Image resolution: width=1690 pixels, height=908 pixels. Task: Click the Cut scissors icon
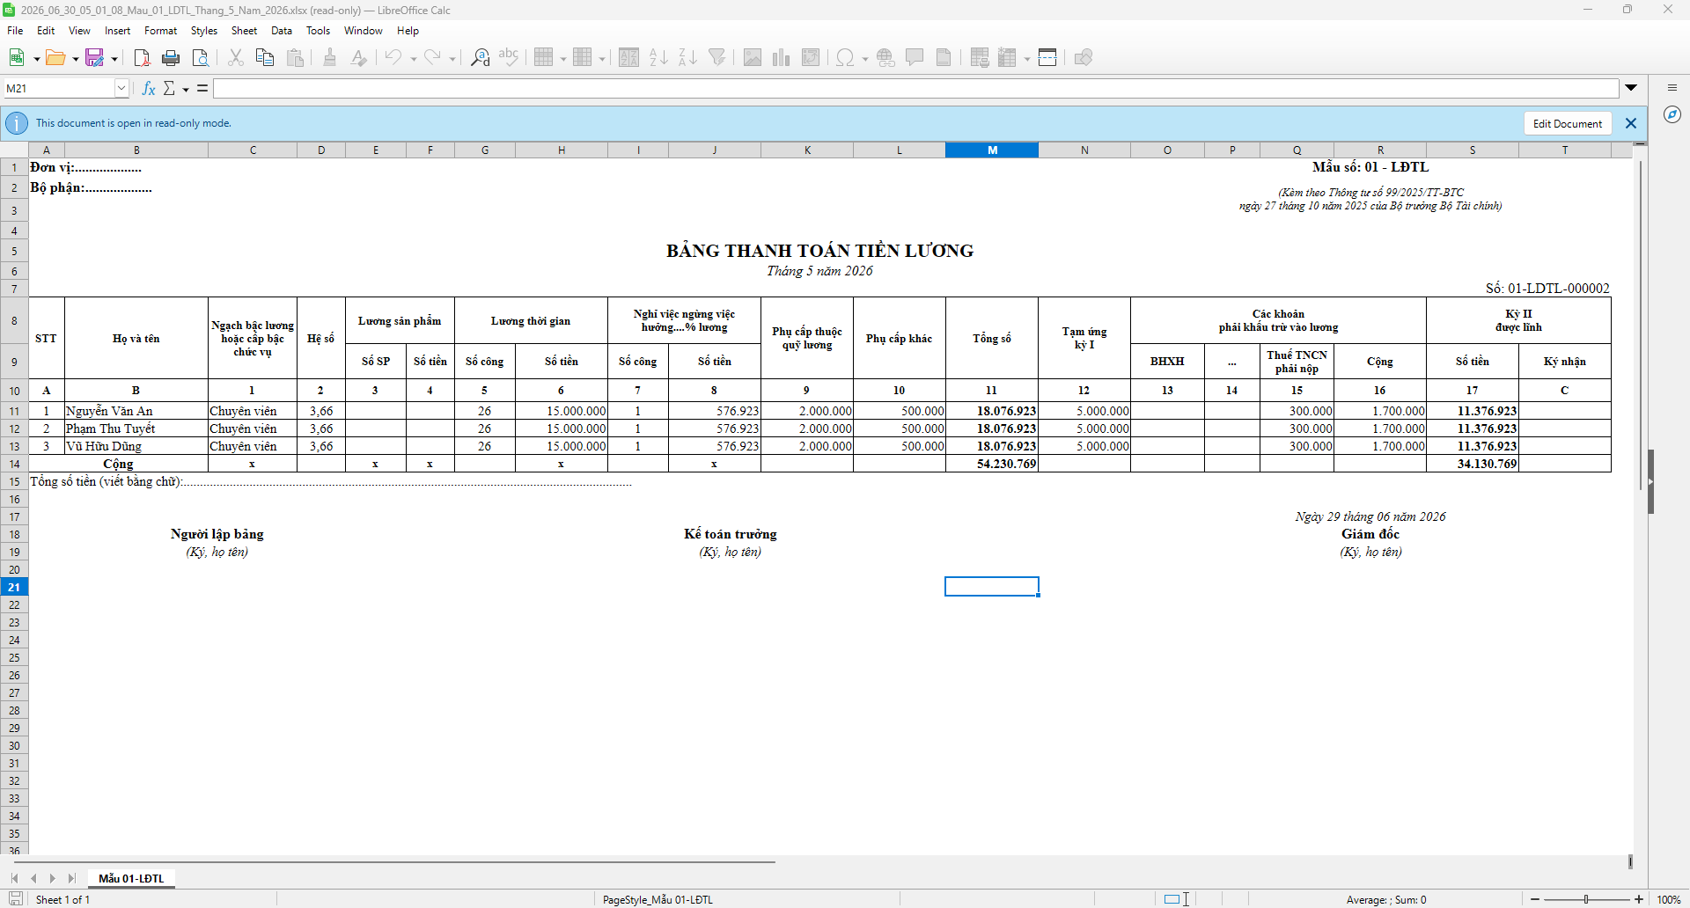pos(236,58)
